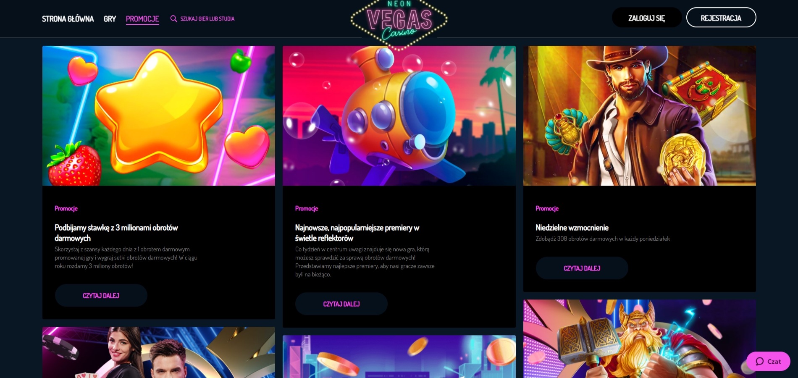Screen dimensions: 798x378
Task: Click the Szukaj gier lub studia field
Action: 203,18
